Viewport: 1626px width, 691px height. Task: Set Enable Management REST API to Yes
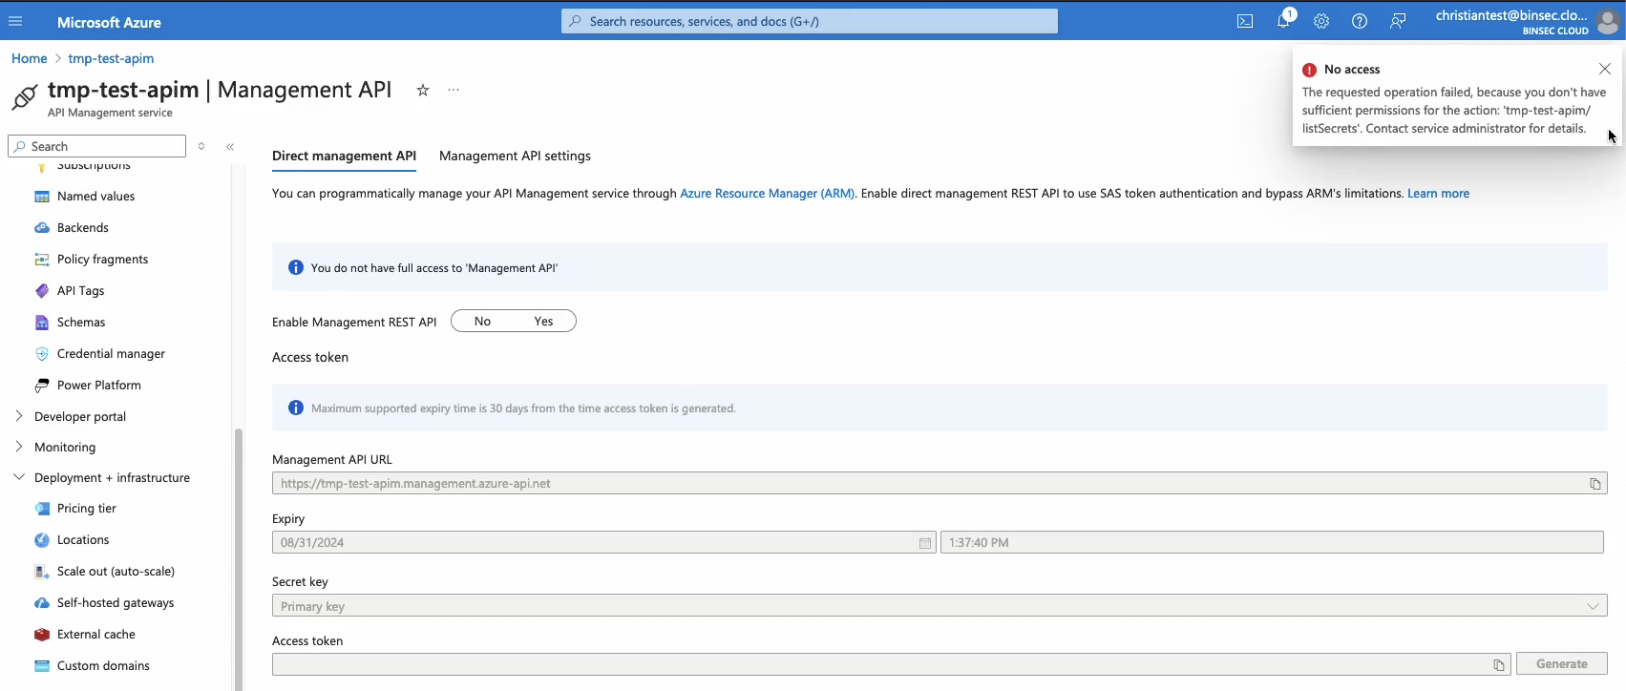point(544,322)
